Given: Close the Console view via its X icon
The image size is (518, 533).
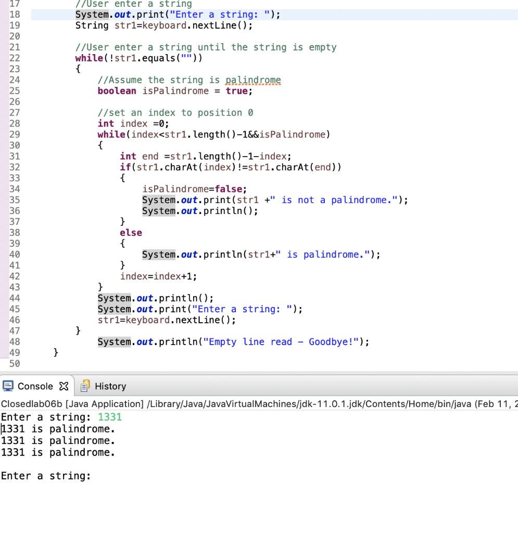Looking at the screenshot, I should [x=63, y=386].
